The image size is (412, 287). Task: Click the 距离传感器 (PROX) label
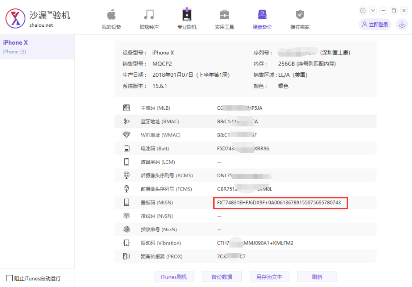pos(161,256)
